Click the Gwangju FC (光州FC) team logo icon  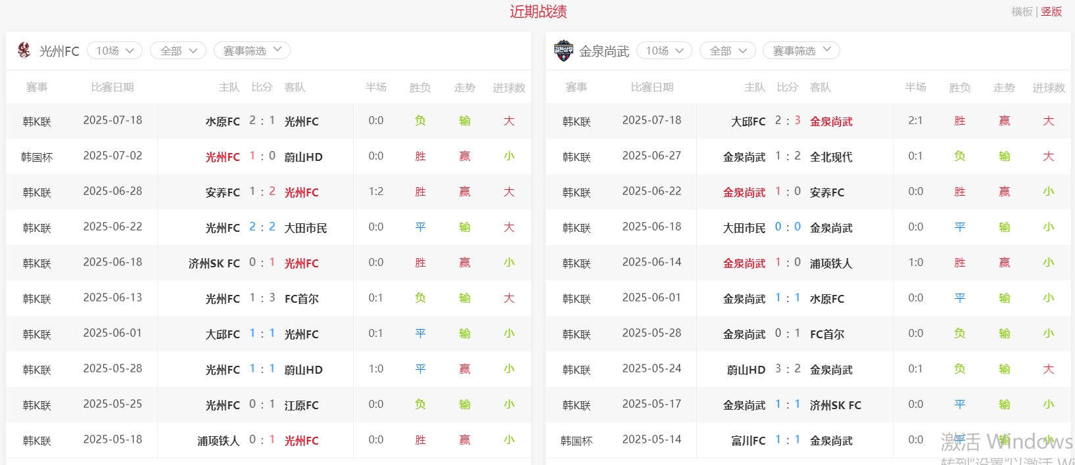(24, 51)
